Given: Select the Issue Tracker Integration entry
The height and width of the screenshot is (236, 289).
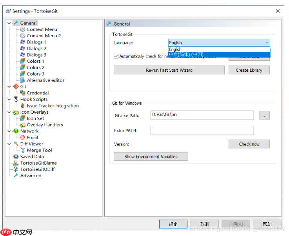Looking at the screenshot, I should [53, 105].
